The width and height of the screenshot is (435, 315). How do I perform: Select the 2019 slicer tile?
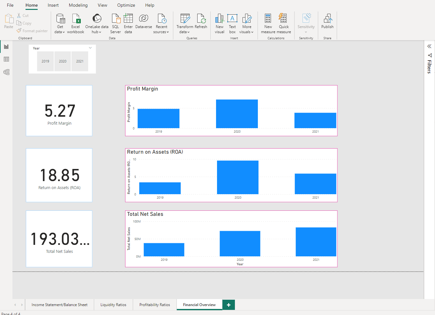tap(45, 61)
